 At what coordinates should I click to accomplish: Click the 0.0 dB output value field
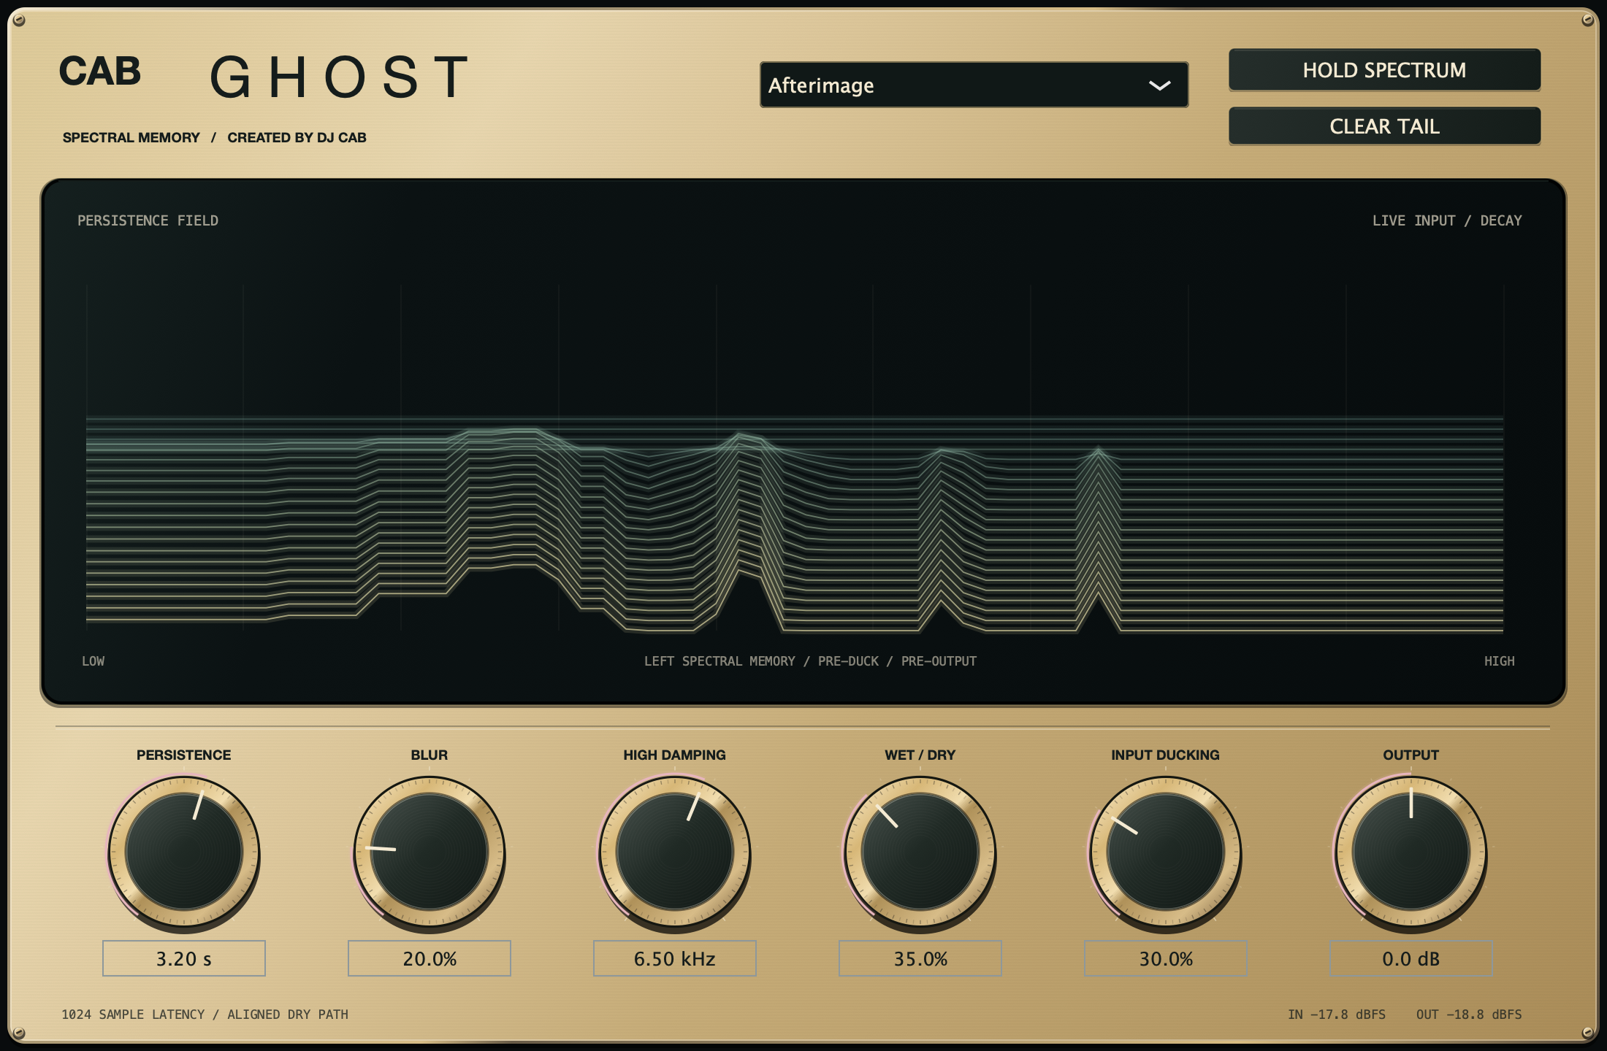[x=1411, y=958]
